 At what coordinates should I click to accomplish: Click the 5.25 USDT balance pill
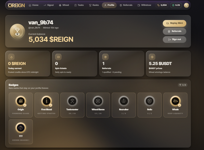176,5
